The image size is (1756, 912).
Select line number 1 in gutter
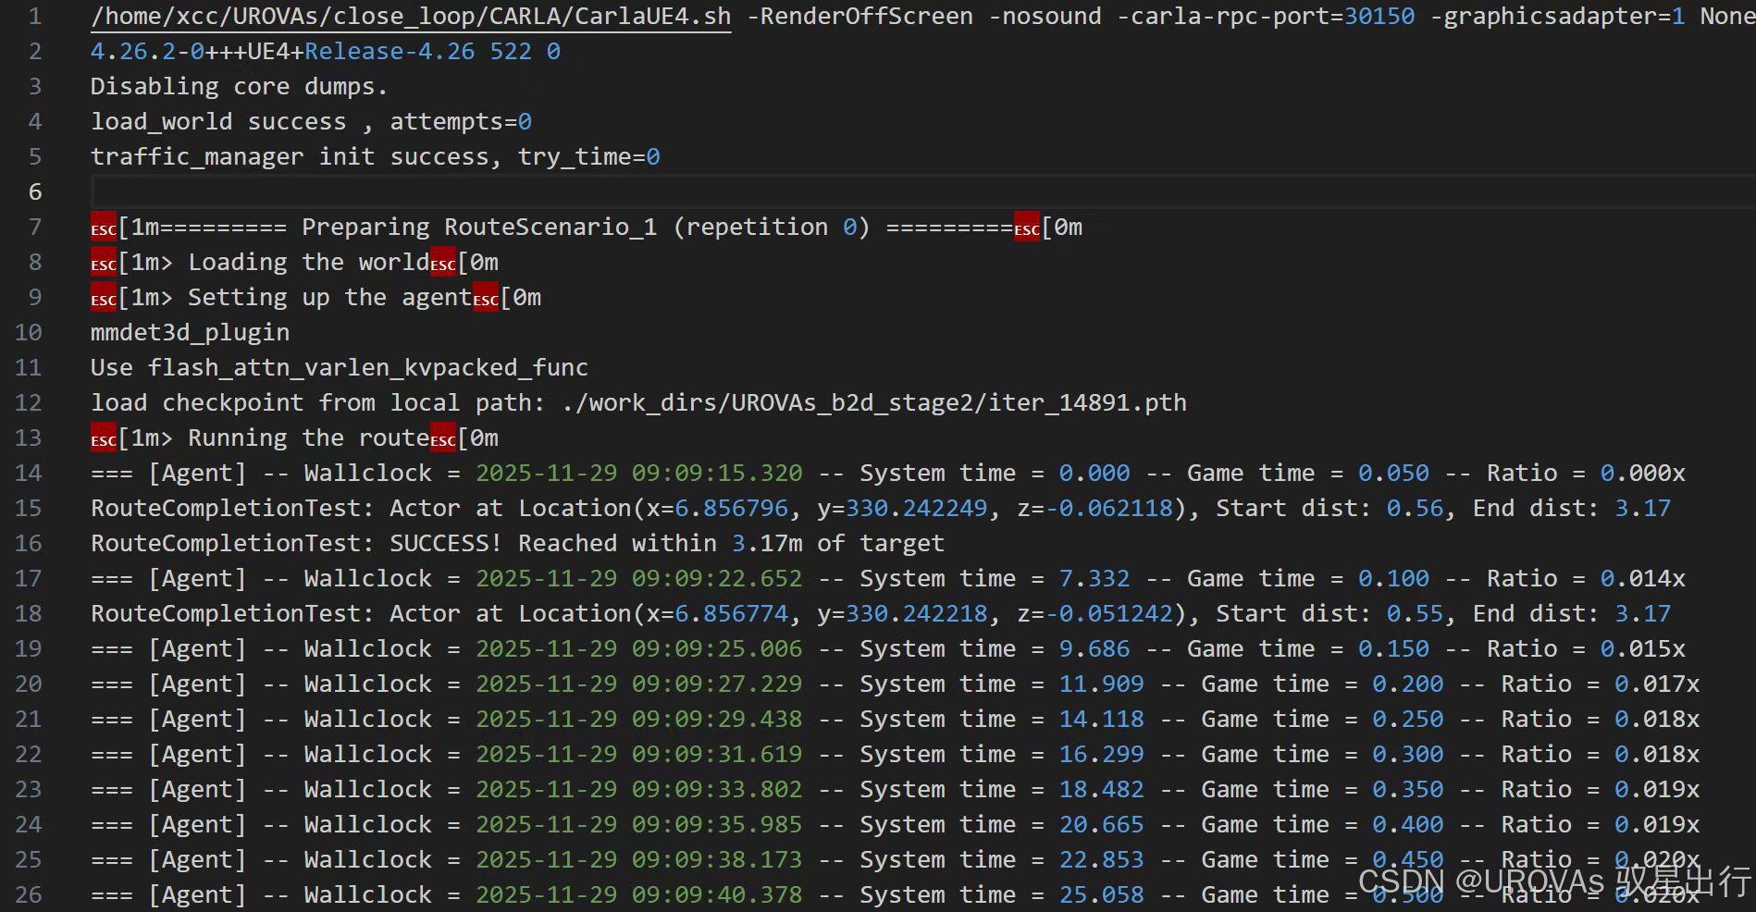tap(34, 17)
